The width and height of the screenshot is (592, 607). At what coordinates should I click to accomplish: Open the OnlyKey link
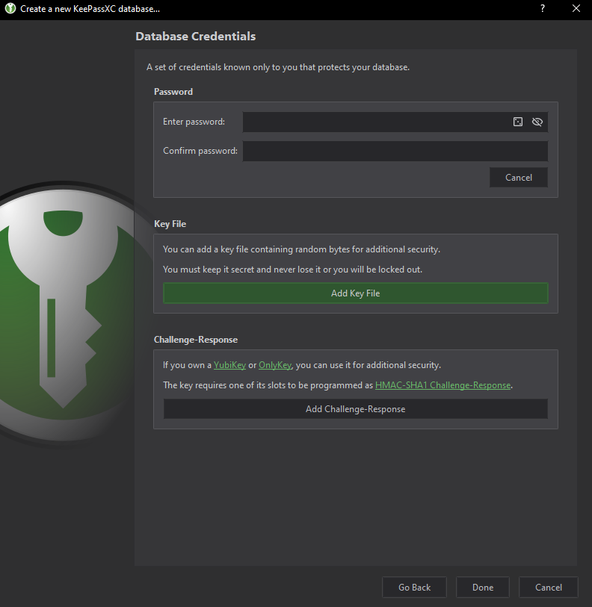tap(275, 365)
